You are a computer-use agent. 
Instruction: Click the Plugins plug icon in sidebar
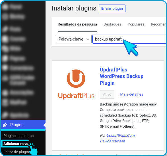coord(5,125)
